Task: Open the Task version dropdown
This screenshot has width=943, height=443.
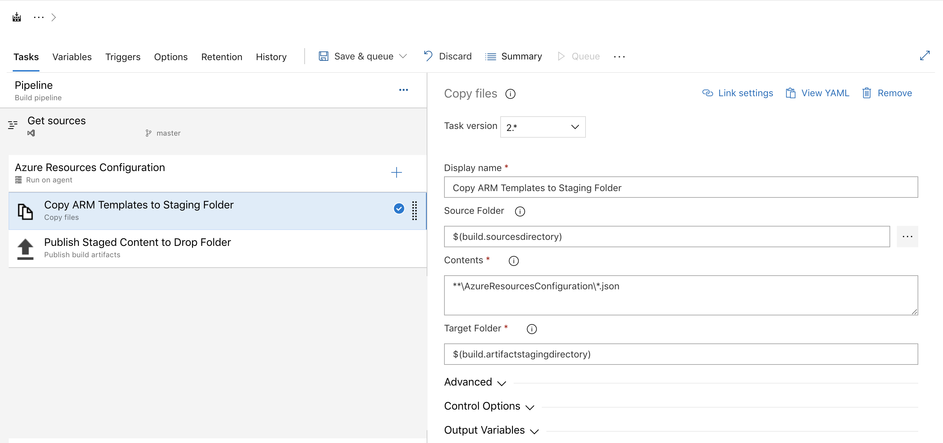Action: tap(542, 127)
